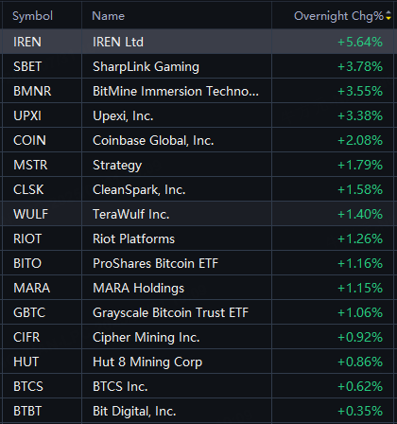Open the WULF TeraWulf Inc. row
This screenshot has width=397, height=424.
[198, 214]
